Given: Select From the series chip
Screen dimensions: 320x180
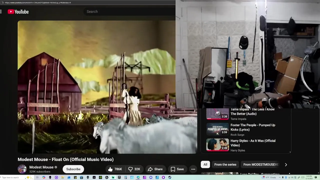Looking at the screenshot, I should pyautogui.click(x=225, y=164).
